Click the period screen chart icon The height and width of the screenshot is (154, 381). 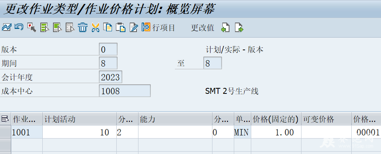7,27
